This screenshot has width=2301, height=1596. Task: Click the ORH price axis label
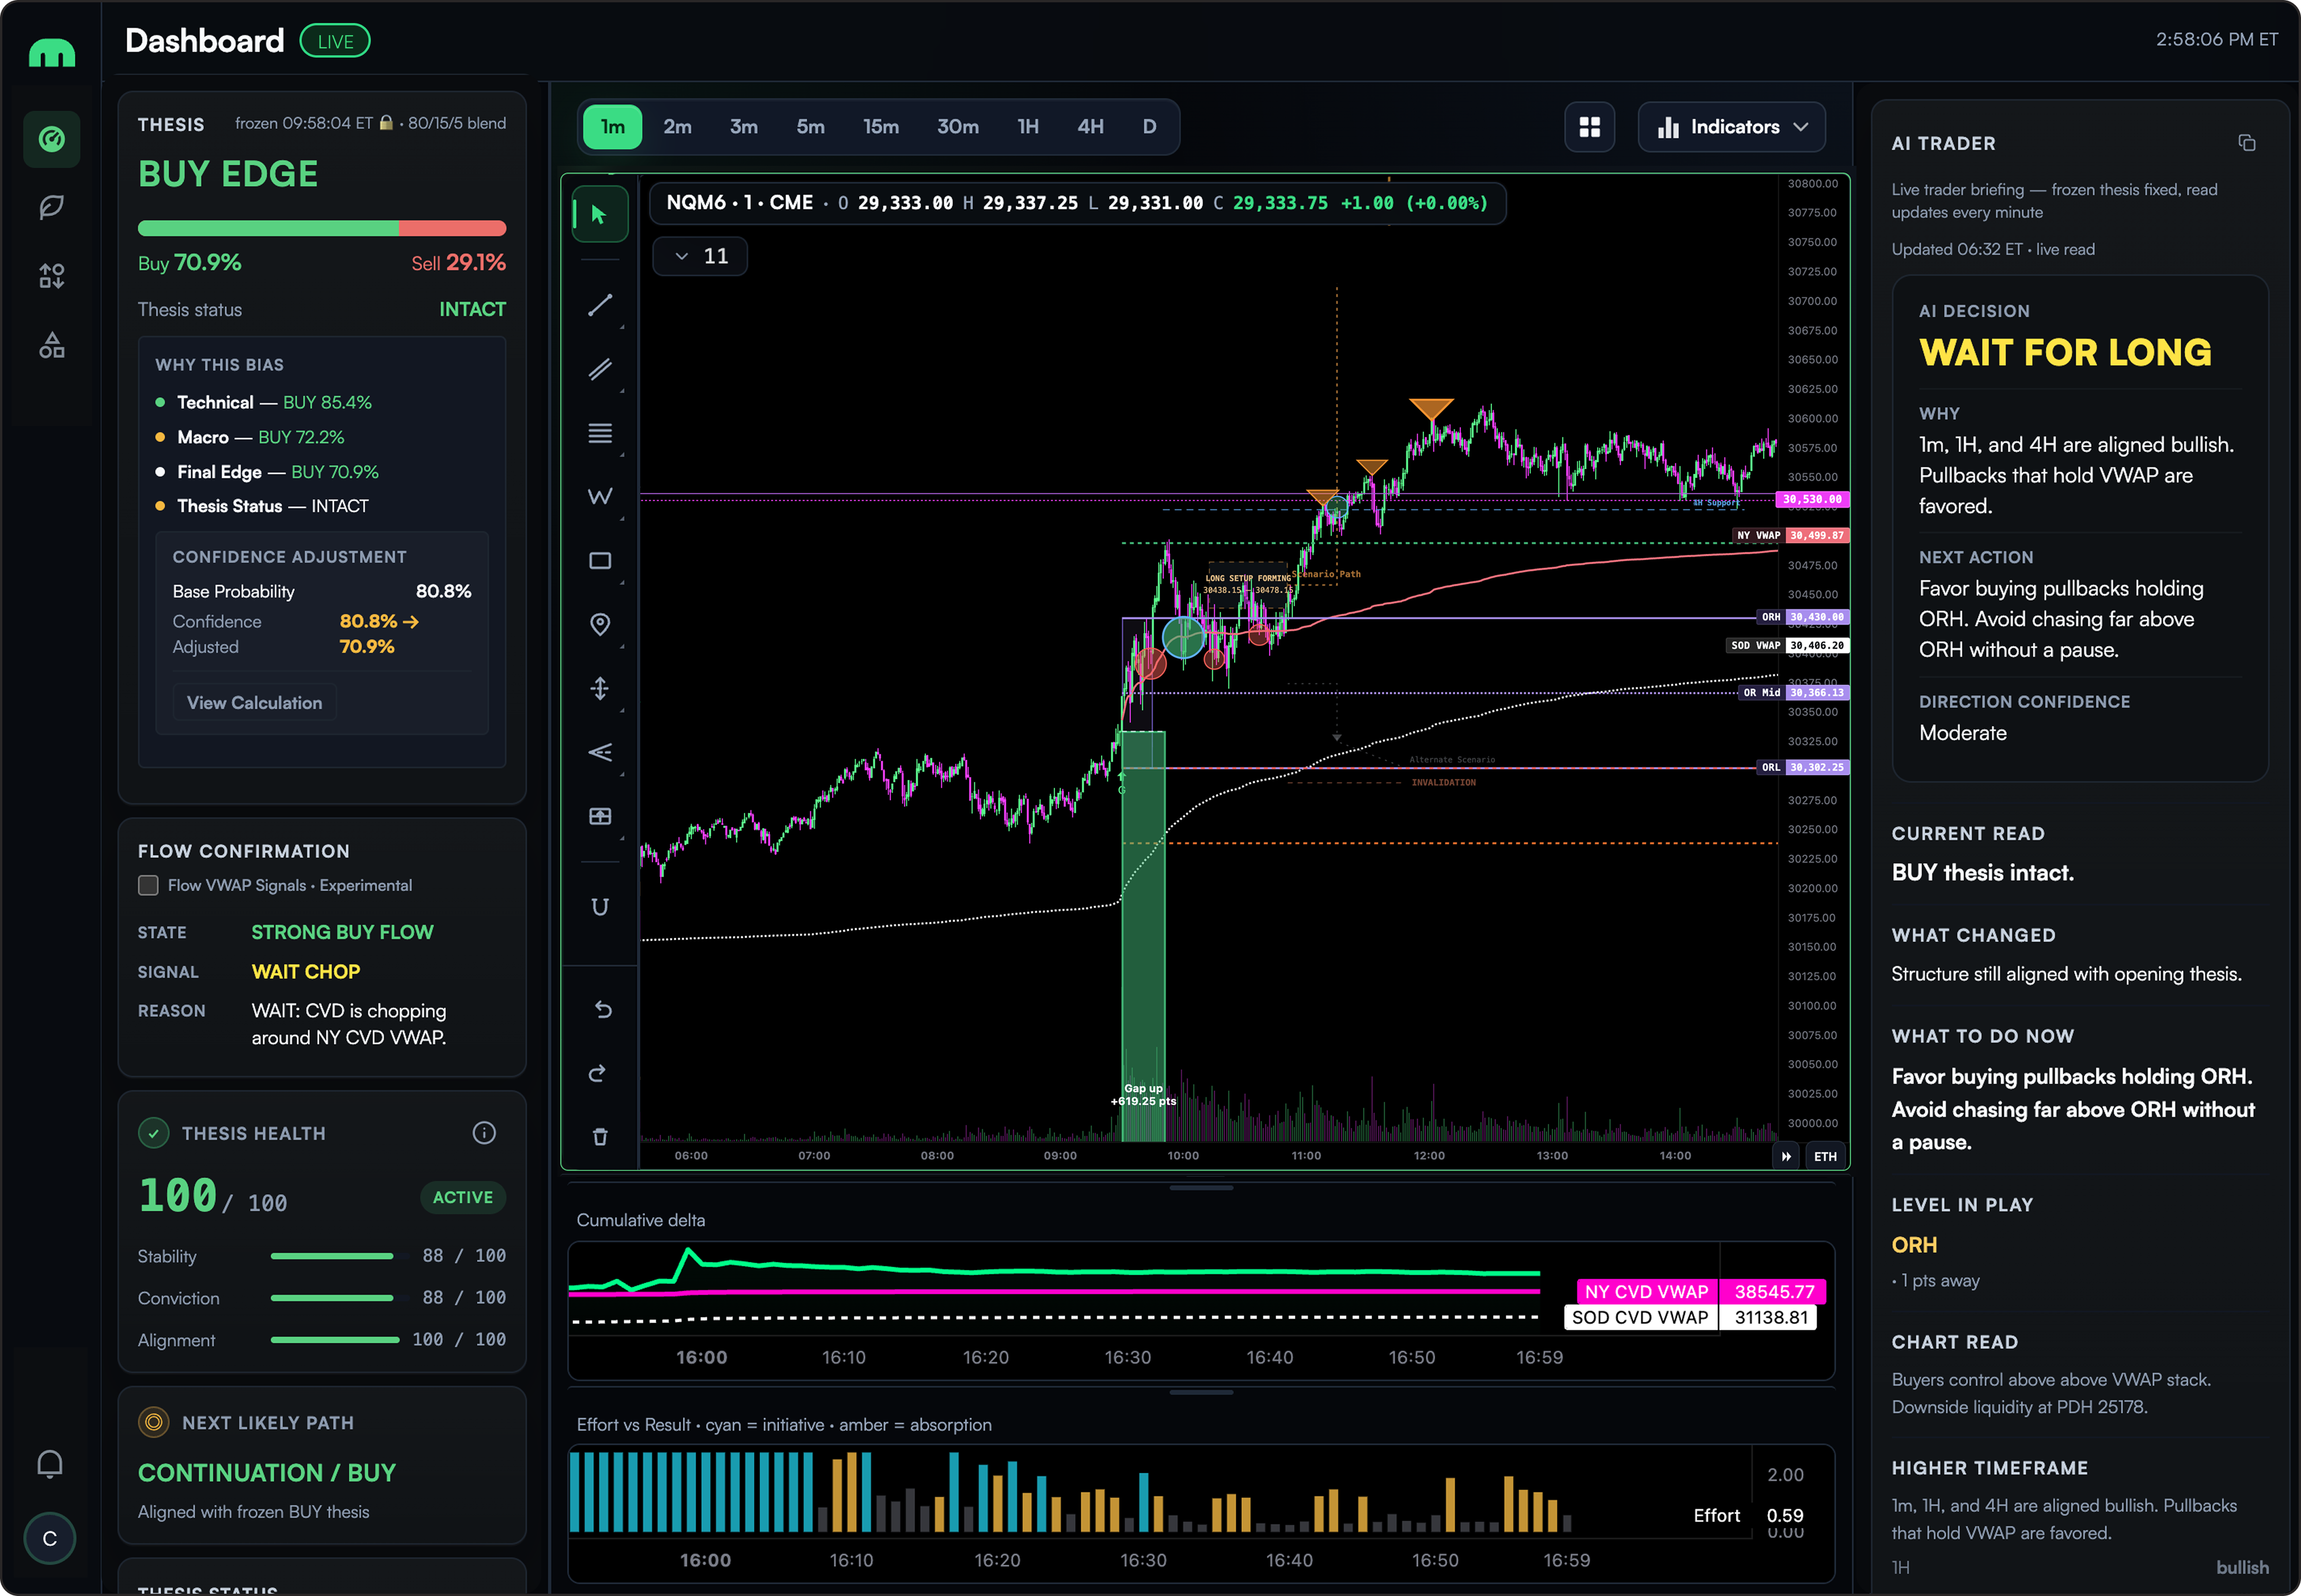tap(1803, 617)
